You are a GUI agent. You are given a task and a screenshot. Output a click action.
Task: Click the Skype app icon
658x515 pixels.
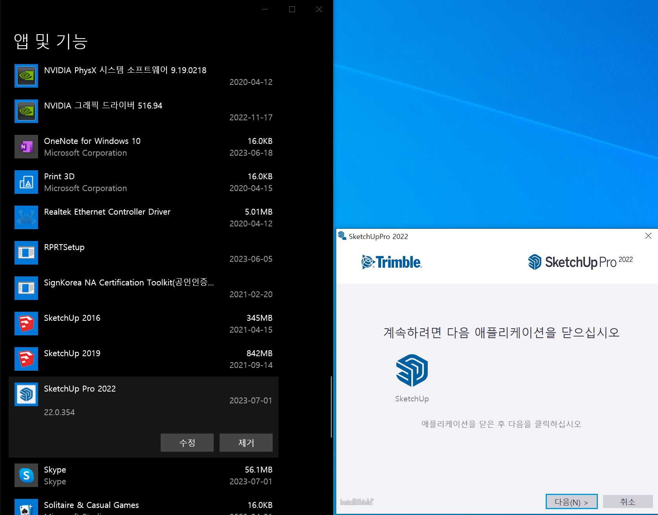(26, 475)
